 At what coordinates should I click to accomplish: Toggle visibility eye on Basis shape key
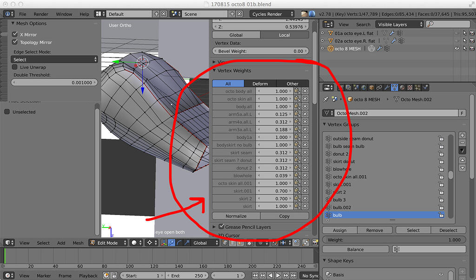[x=441, y=274]
